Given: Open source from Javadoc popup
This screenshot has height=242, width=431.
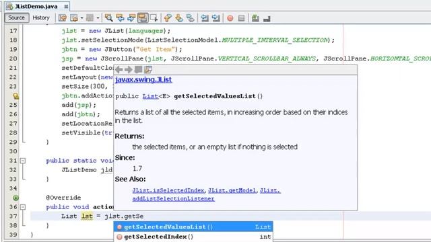Looking at the screenshot, I should click(148, 70).
